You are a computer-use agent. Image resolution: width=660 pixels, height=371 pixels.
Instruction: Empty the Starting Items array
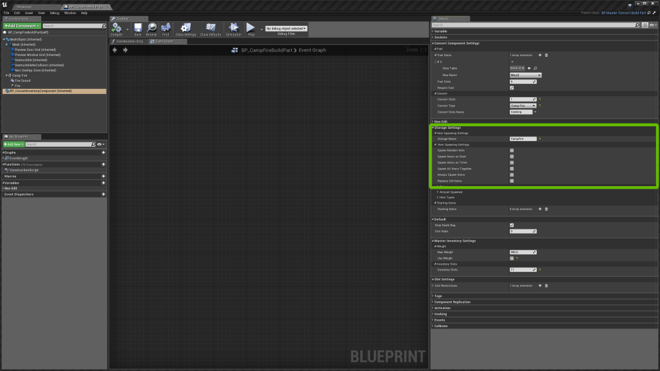(547, 209)
